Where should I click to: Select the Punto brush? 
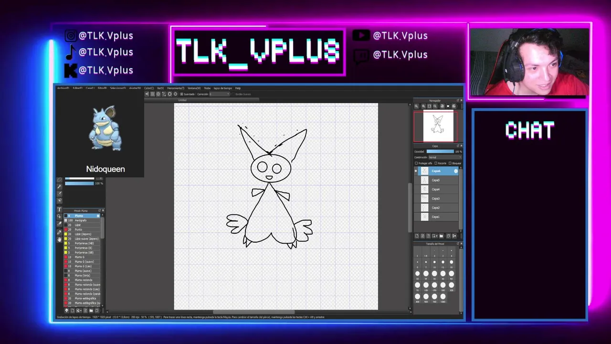(x=82, y=229)
